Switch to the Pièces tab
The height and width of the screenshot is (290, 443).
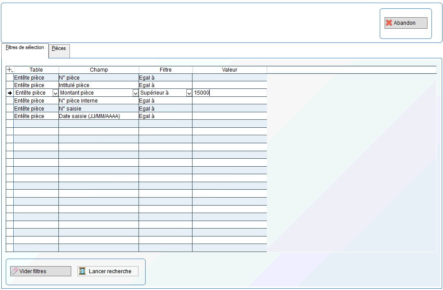click(59, 49)
